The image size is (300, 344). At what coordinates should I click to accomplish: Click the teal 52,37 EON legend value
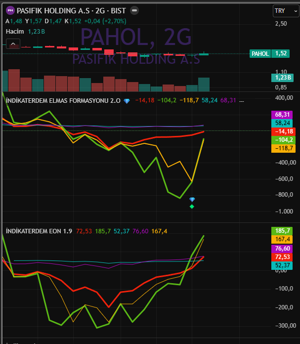pyautogui.click(x=122, y=231)
